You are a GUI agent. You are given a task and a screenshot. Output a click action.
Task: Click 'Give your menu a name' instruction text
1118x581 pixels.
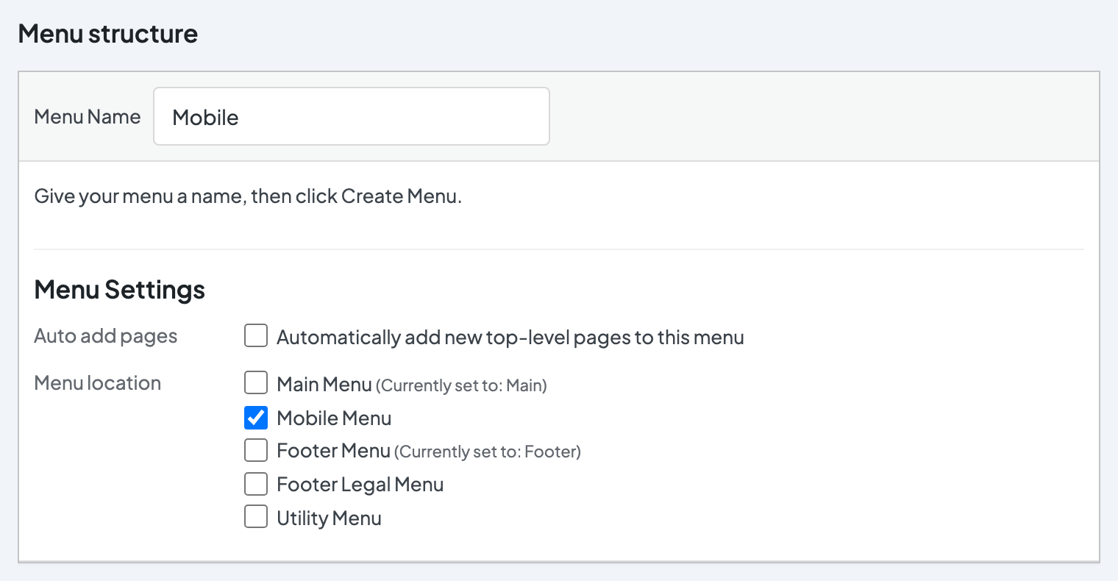point(248,197)
